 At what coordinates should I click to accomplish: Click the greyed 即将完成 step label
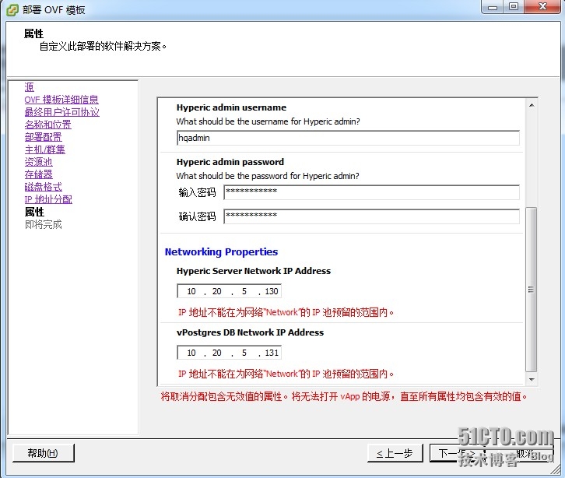tap(43, 224)
